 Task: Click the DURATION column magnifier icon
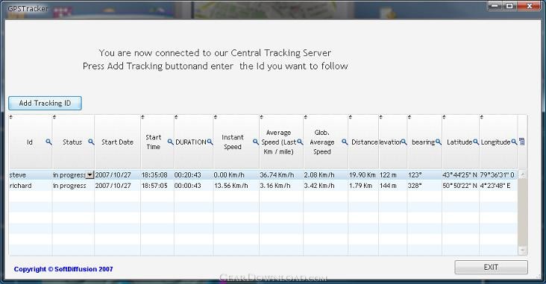tap(210, 142)
